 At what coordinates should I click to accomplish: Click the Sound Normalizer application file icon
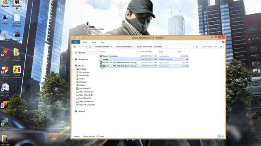click(x=101, y=56)
